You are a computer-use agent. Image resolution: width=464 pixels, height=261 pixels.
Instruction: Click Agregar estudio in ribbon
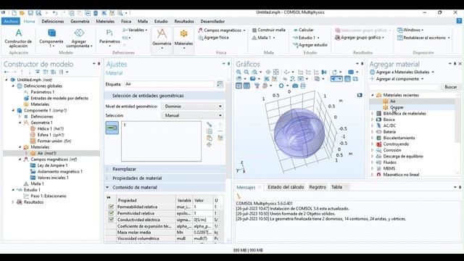click(310, 45)
